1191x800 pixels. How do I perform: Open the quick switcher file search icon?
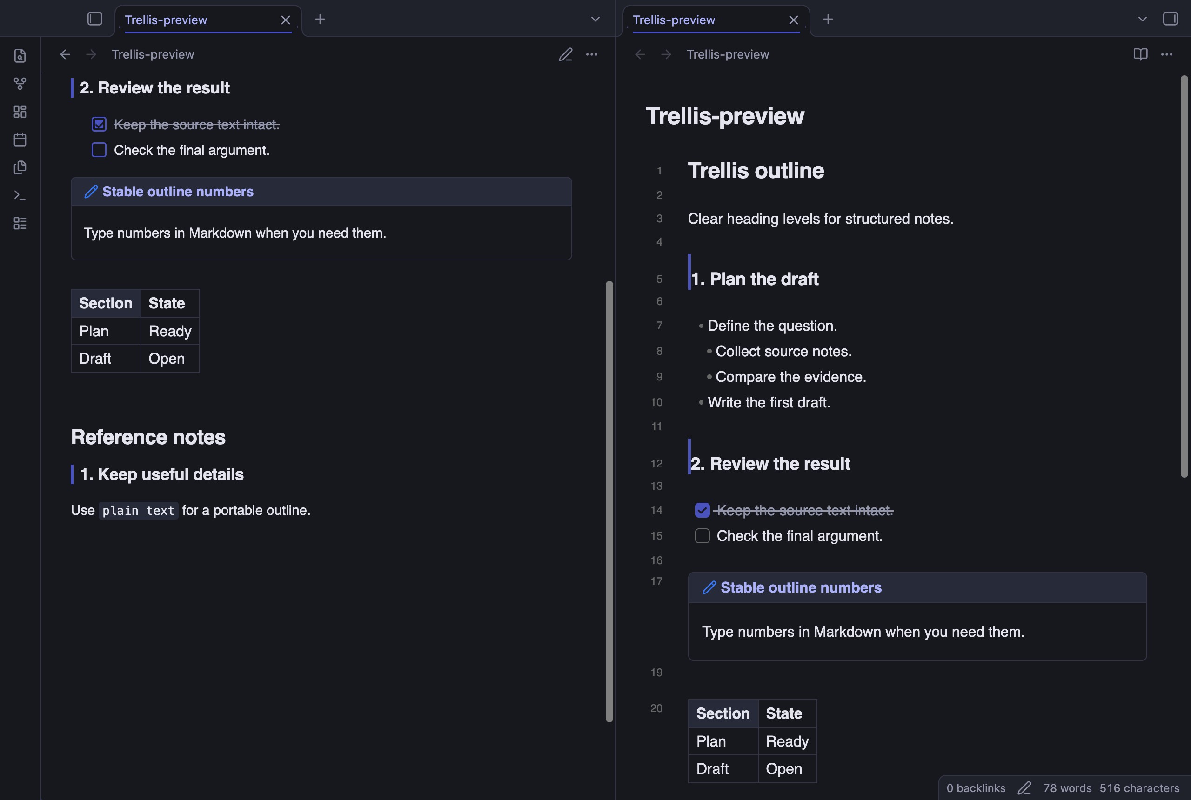[20, 56]
